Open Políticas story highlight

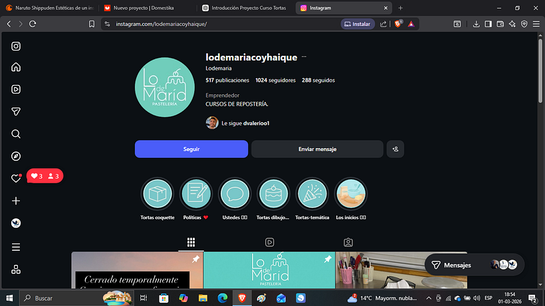point(196,194)
